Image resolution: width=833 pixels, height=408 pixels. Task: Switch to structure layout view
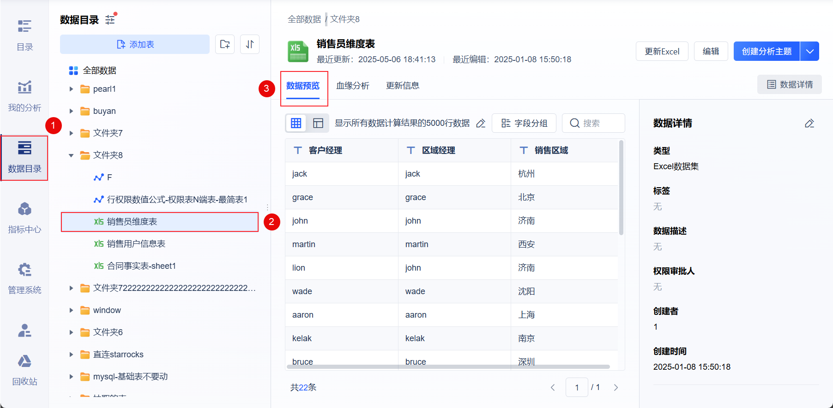point(318,123)
